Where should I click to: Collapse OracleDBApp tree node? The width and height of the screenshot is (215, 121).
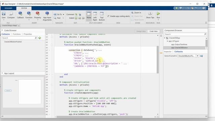point(165,38)
